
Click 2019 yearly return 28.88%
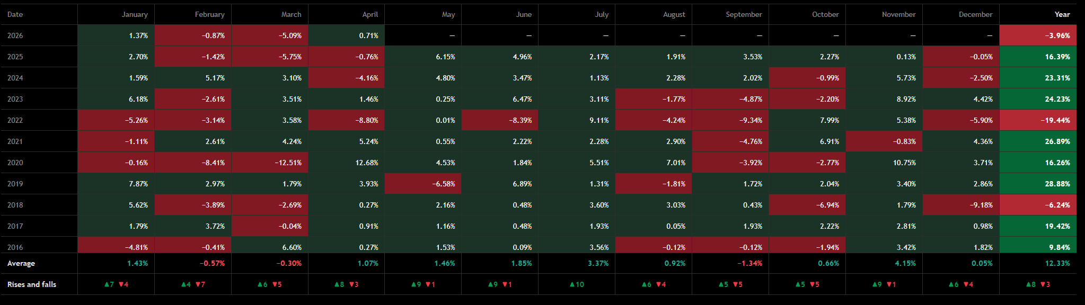[1038, 184]
